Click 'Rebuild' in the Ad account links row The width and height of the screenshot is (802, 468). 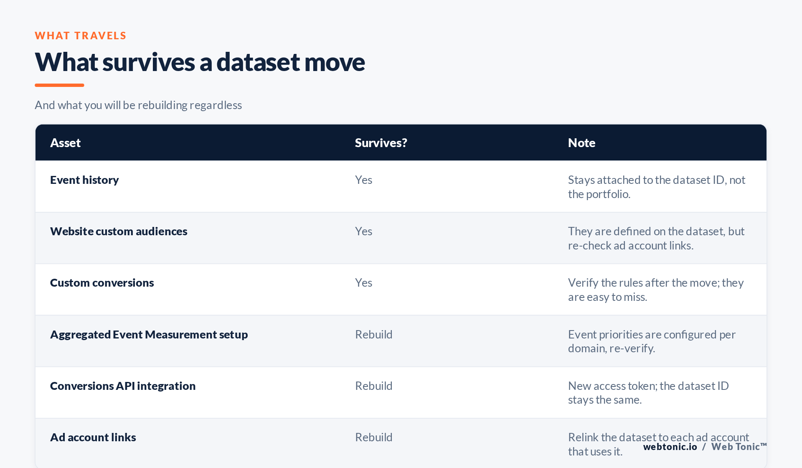[374, 437]
